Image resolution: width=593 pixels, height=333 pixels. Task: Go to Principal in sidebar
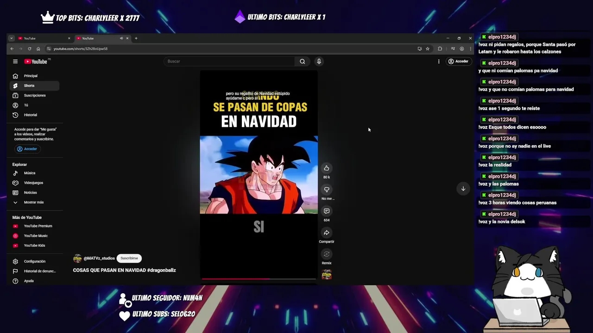pyautogui.click(x=34, y=76)
